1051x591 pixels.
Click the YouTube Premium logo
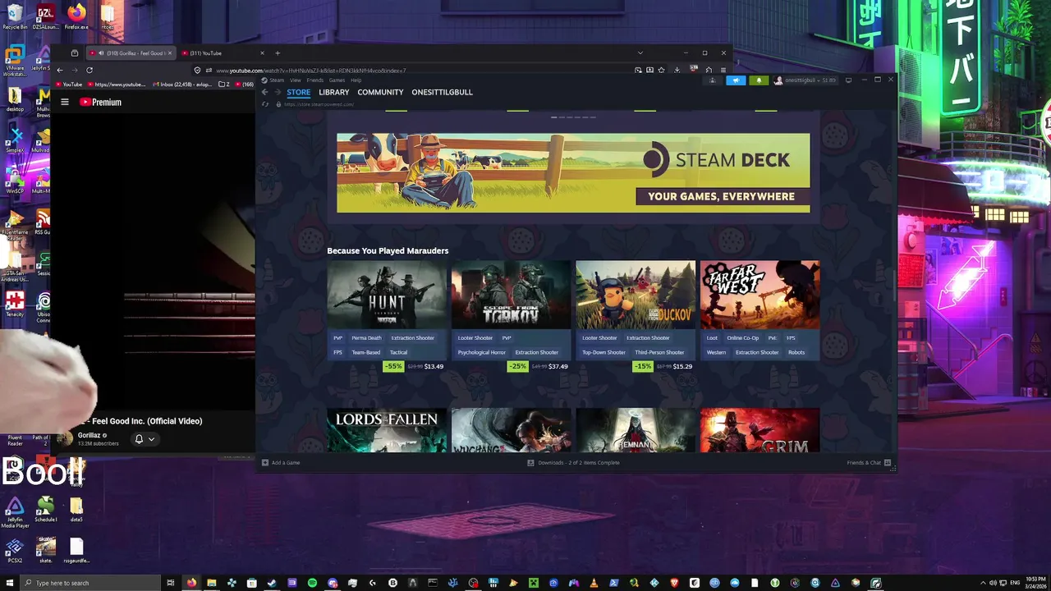pyautogui.click(x=100, y=103)
